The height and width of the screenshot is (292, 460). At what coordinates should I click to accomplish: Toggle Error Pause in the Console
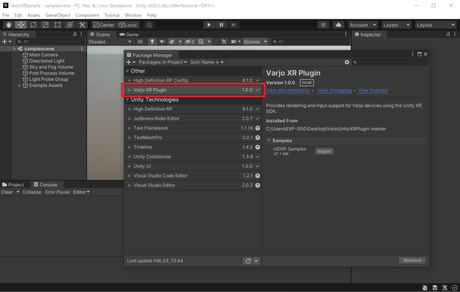pyautogui.click(x=58, y=192)
